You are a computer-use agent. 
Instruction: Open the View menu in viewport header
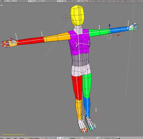click(2, 138)
